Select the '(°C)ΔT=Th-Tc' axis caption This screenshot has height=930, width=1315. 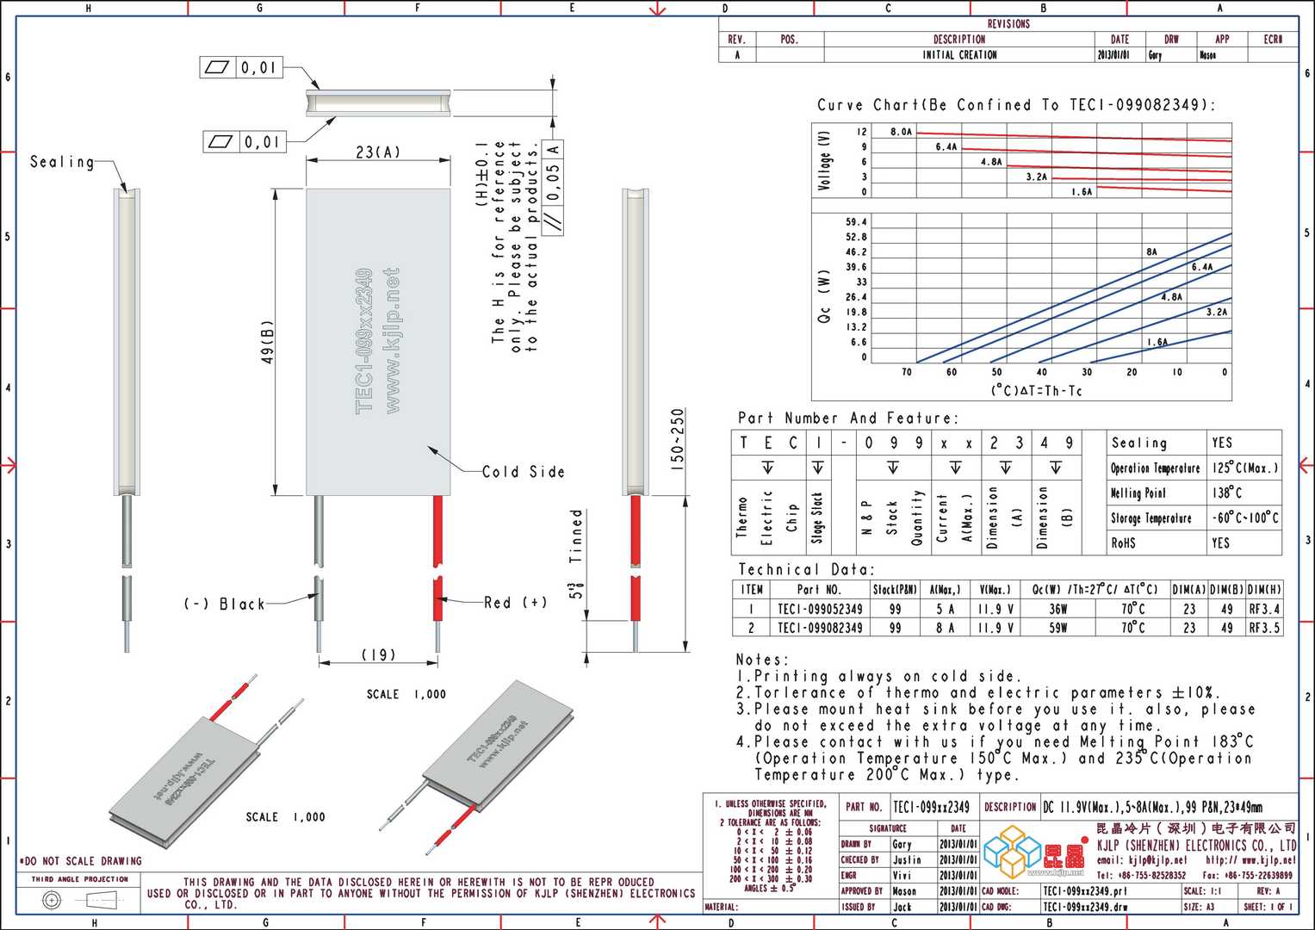pos(1036,391)
